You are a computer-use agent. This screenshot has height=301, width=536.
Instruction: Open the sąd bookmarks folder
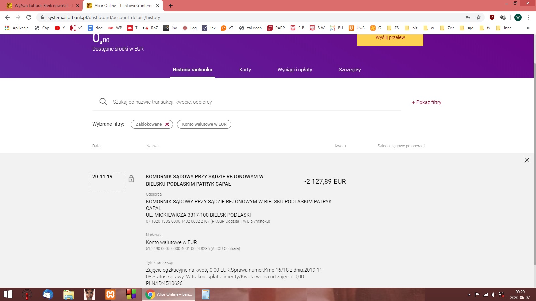pyautogui.click(x=467, y=28)
